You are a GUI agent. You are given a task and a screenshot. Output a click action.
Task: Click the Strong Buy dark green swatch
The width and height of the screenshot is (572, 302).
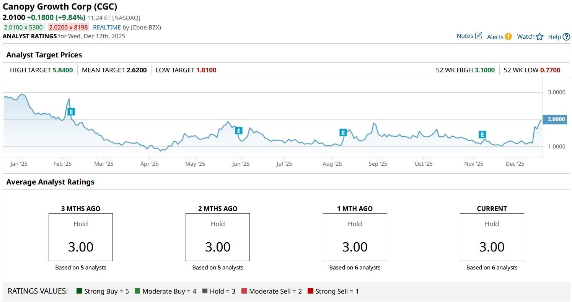(80, 291)
